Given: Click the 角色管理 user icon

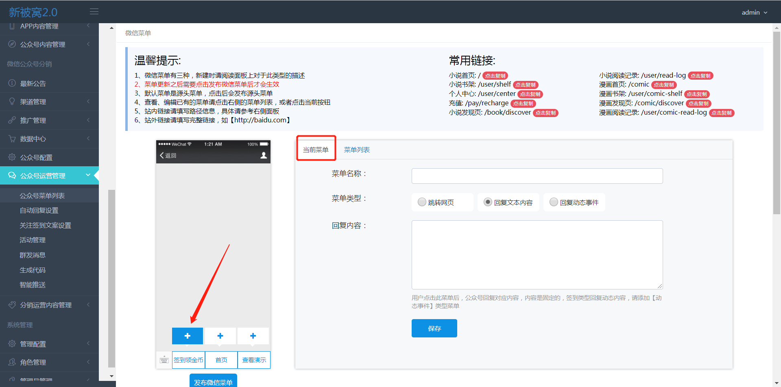Looking at the screenshot, I should (x=12, y=362).
